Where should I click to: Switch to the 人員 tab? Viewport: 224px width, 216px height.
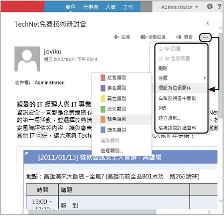(x=111, y=7)
